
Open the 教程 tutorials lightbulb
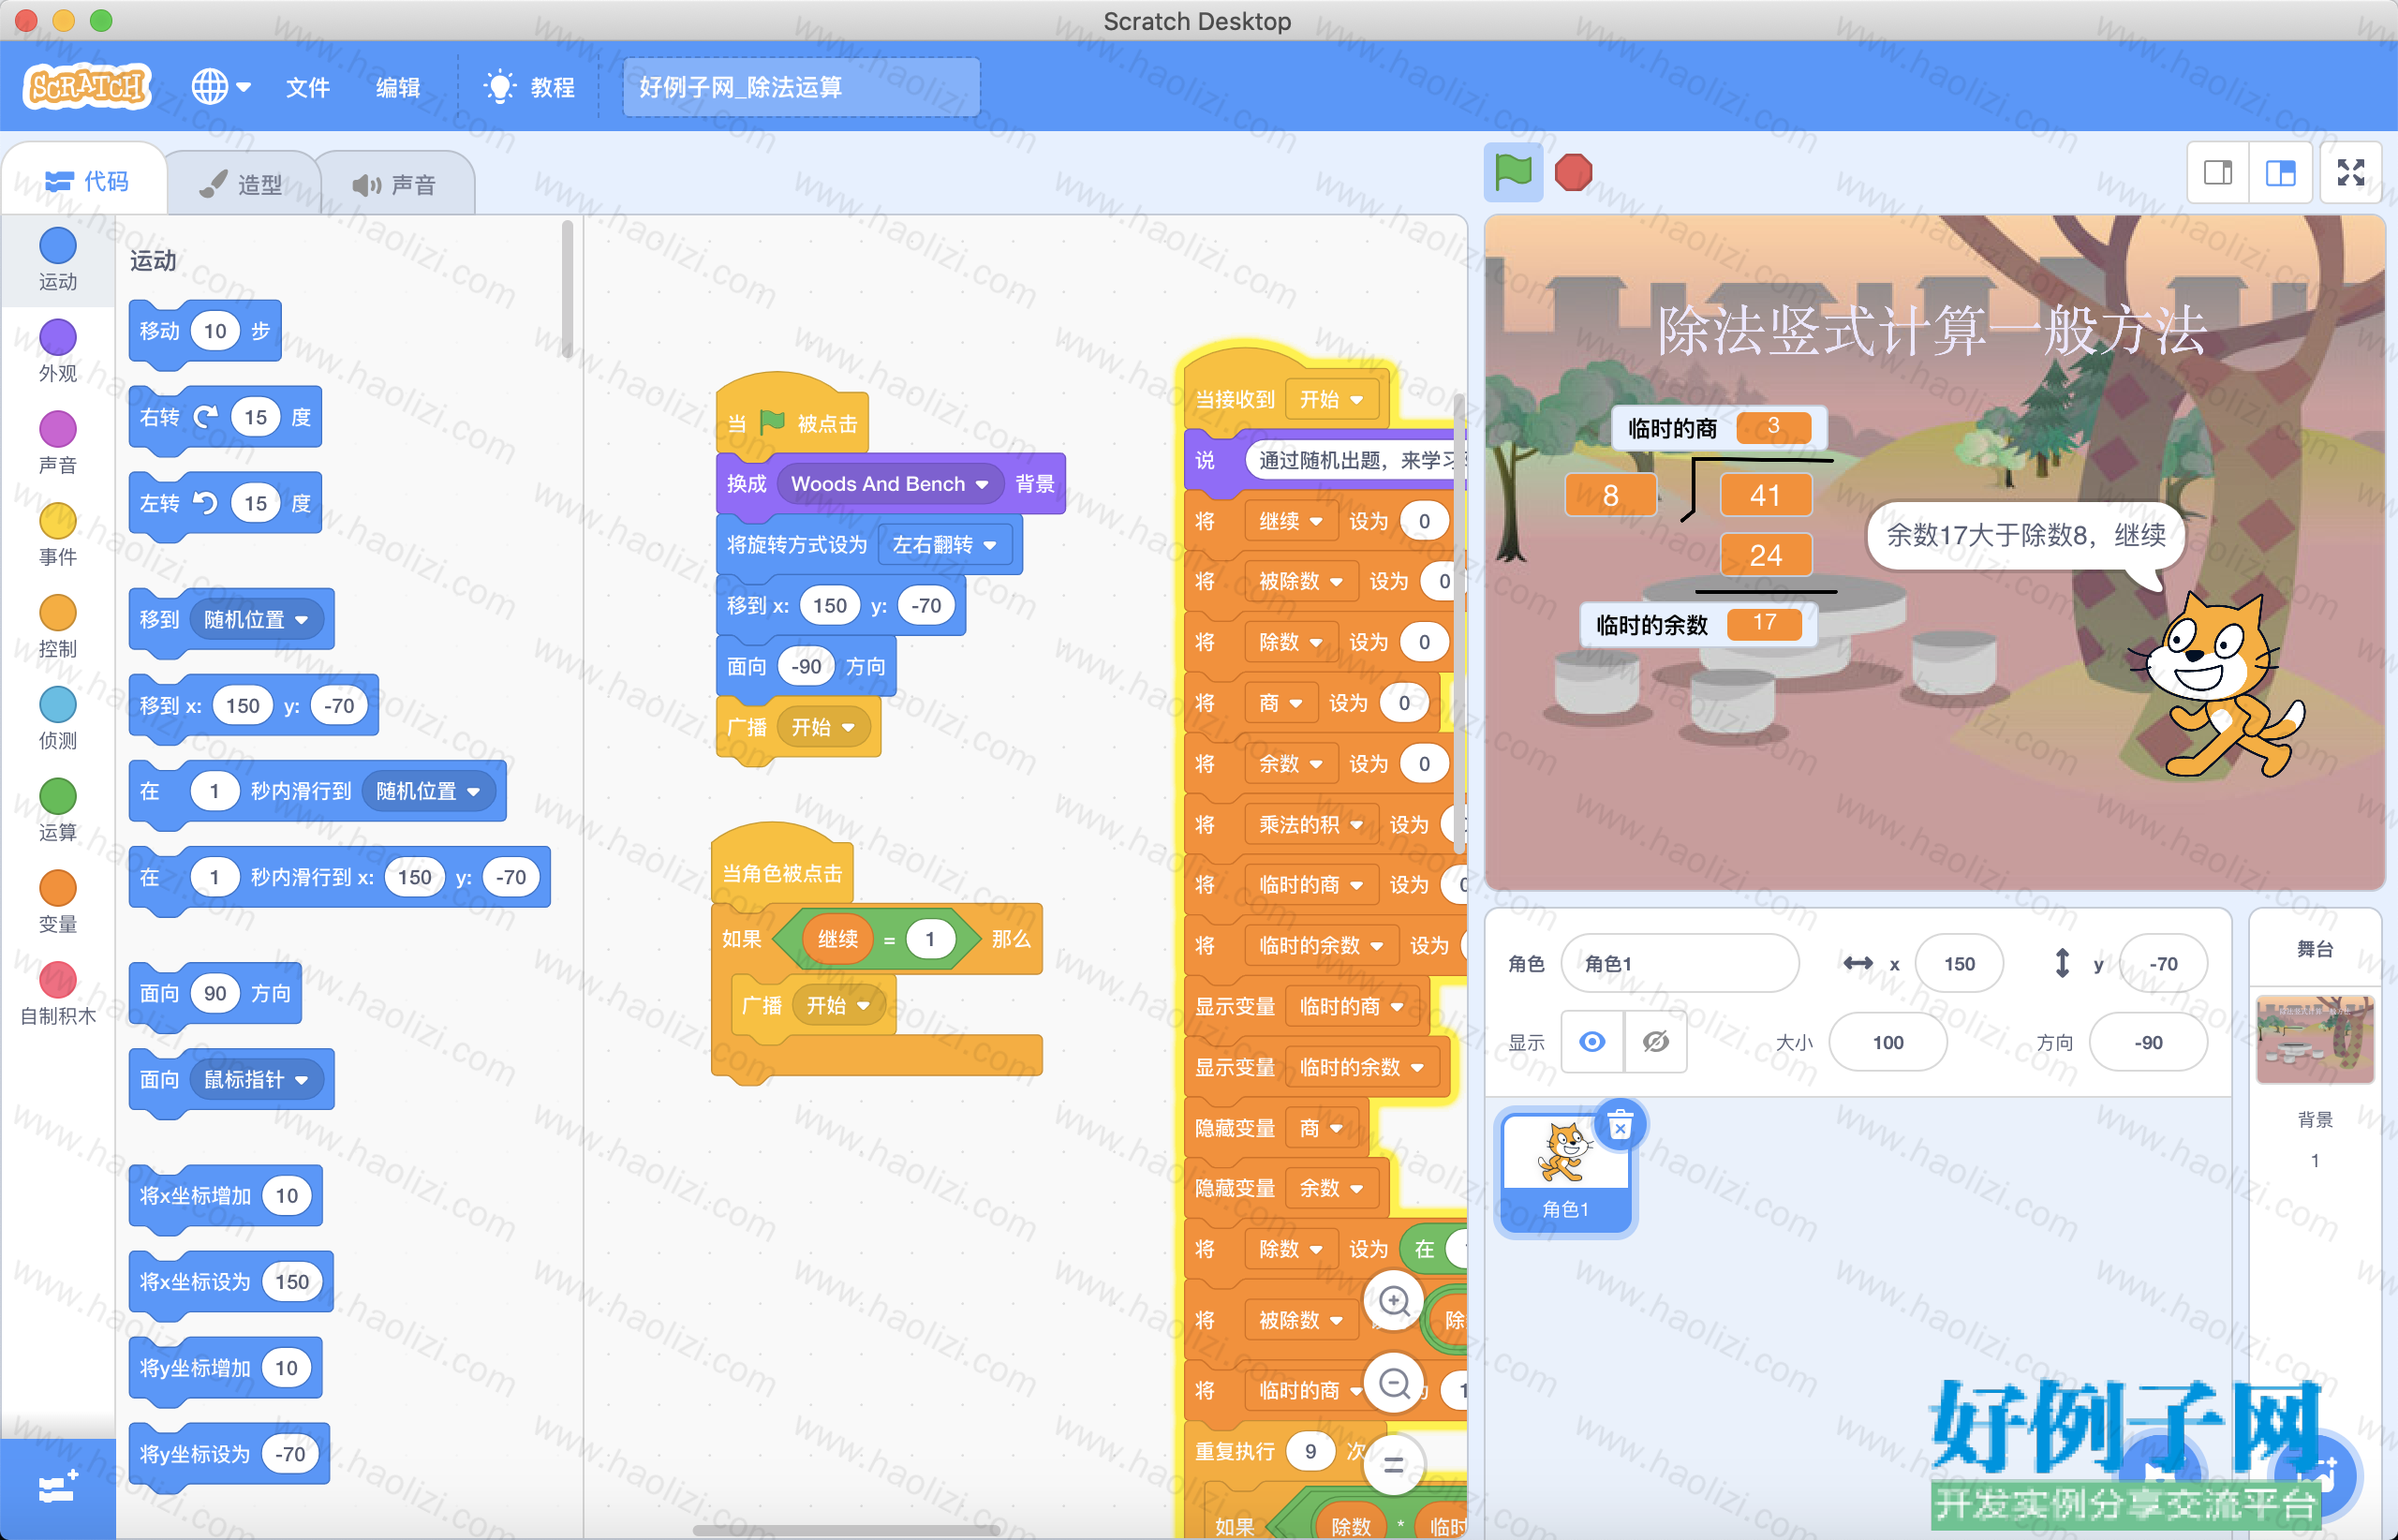click(x=528, y=87)
